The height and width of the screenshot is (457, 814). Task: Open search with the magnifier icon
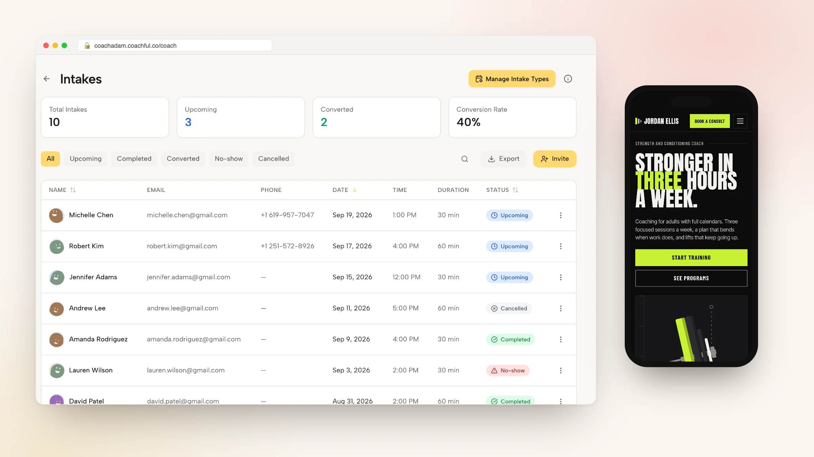pyautogui.click(x=465, y=159)
